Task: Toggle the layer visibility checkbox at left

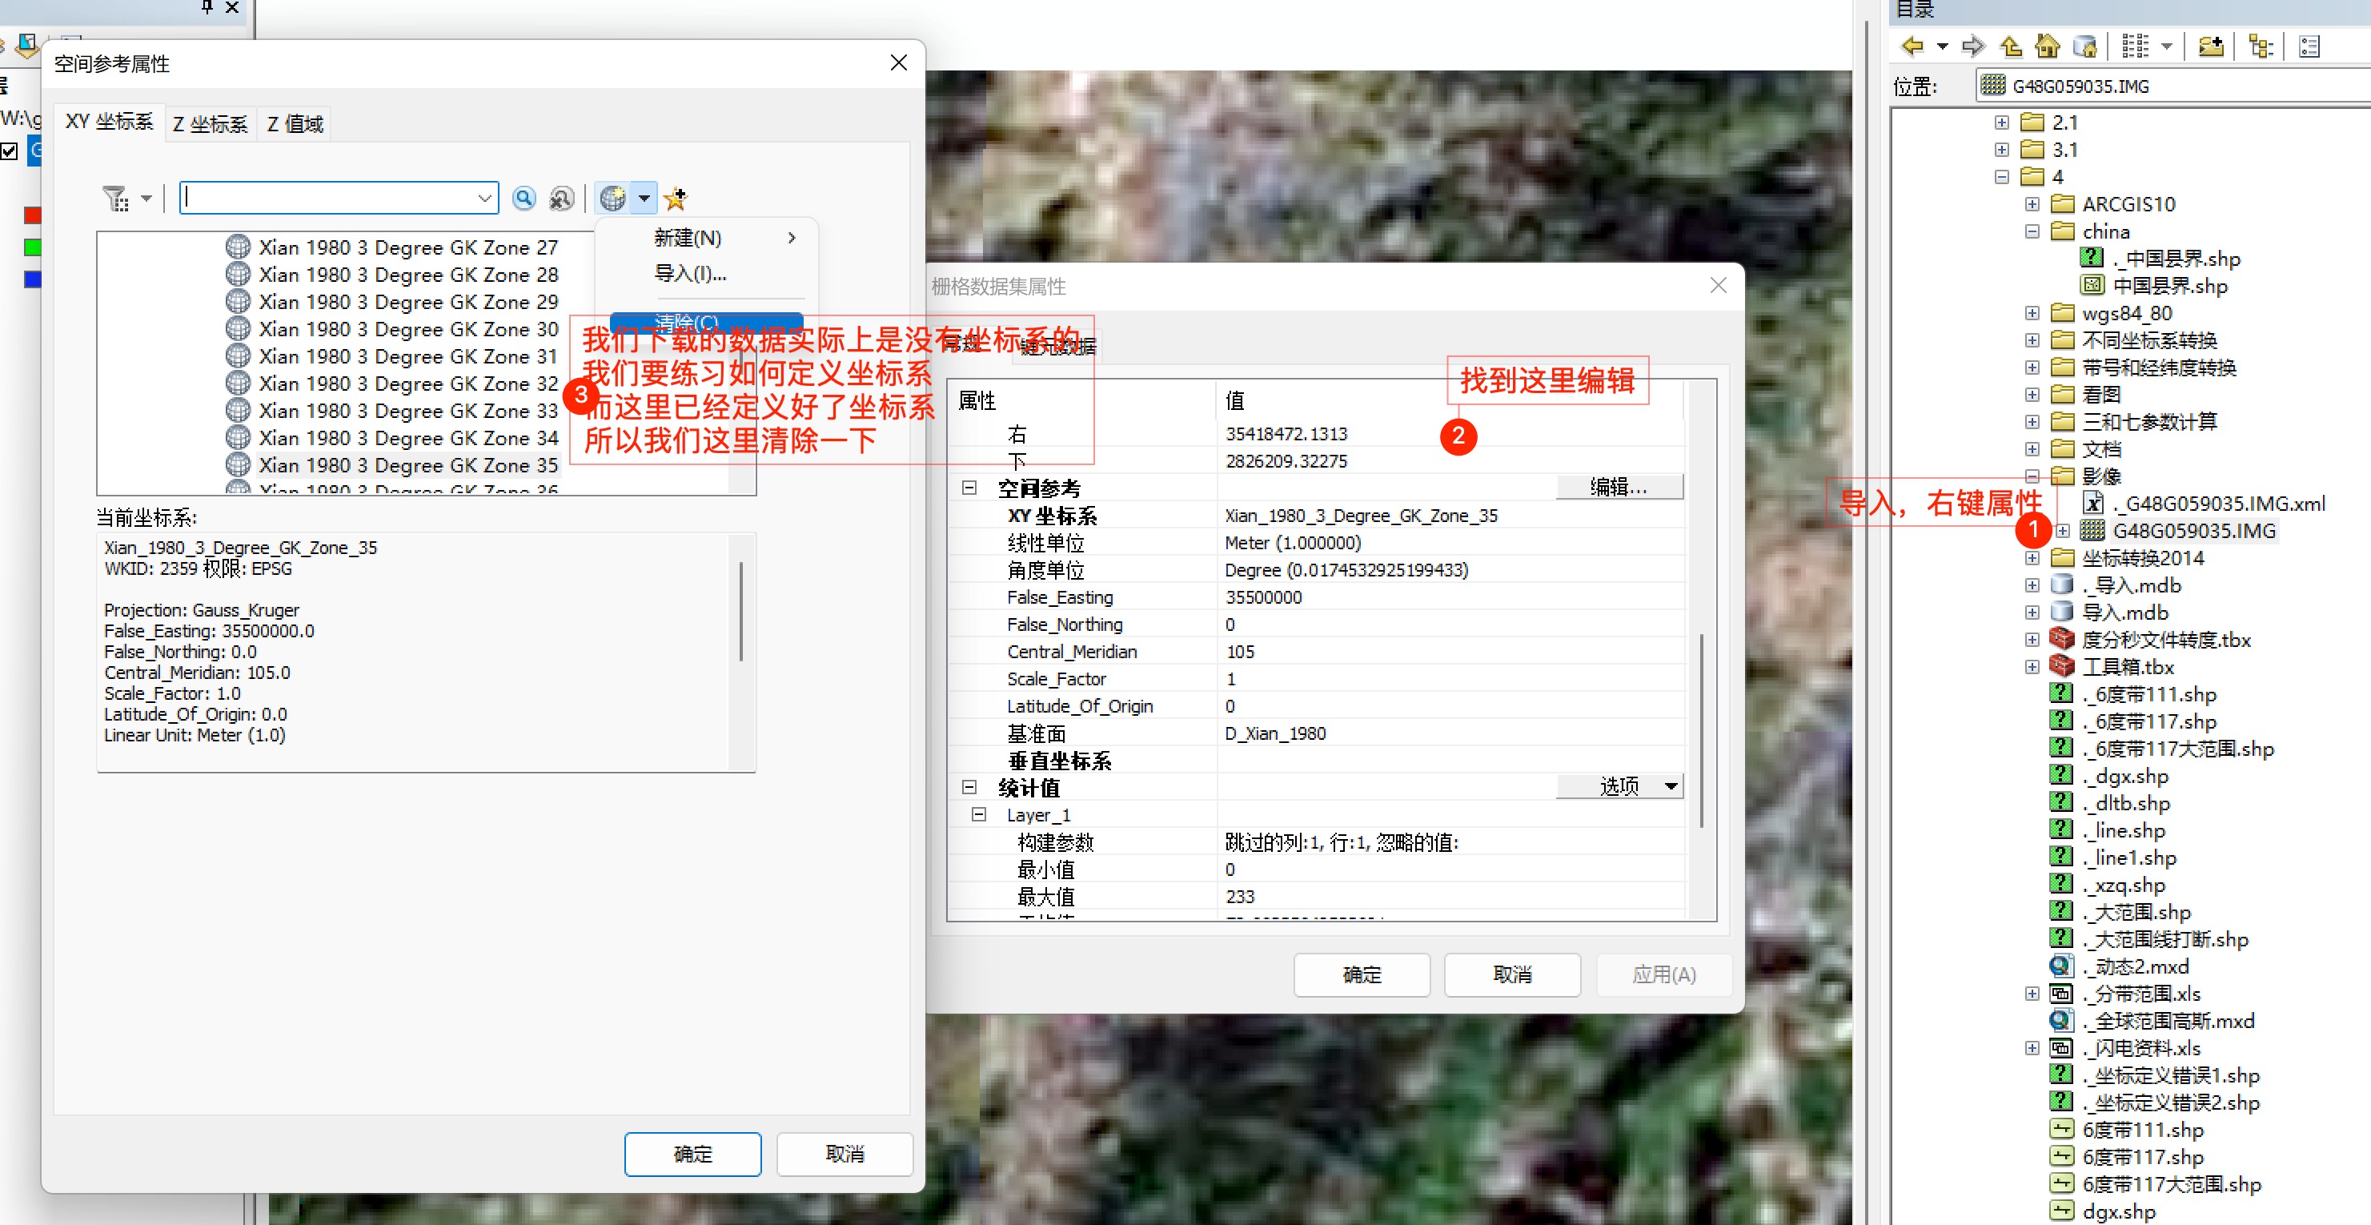Action: tap(9, 152)
